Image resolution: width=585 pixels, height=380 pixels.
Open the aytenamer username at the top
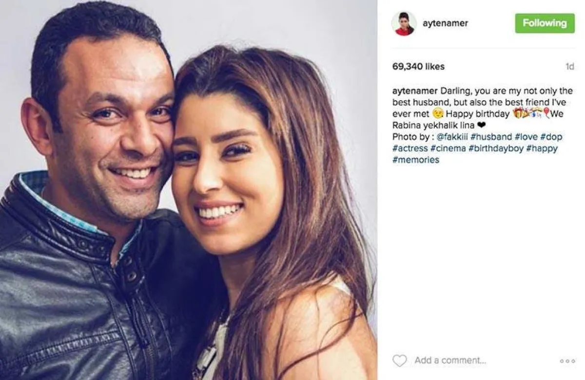[446, 23]
